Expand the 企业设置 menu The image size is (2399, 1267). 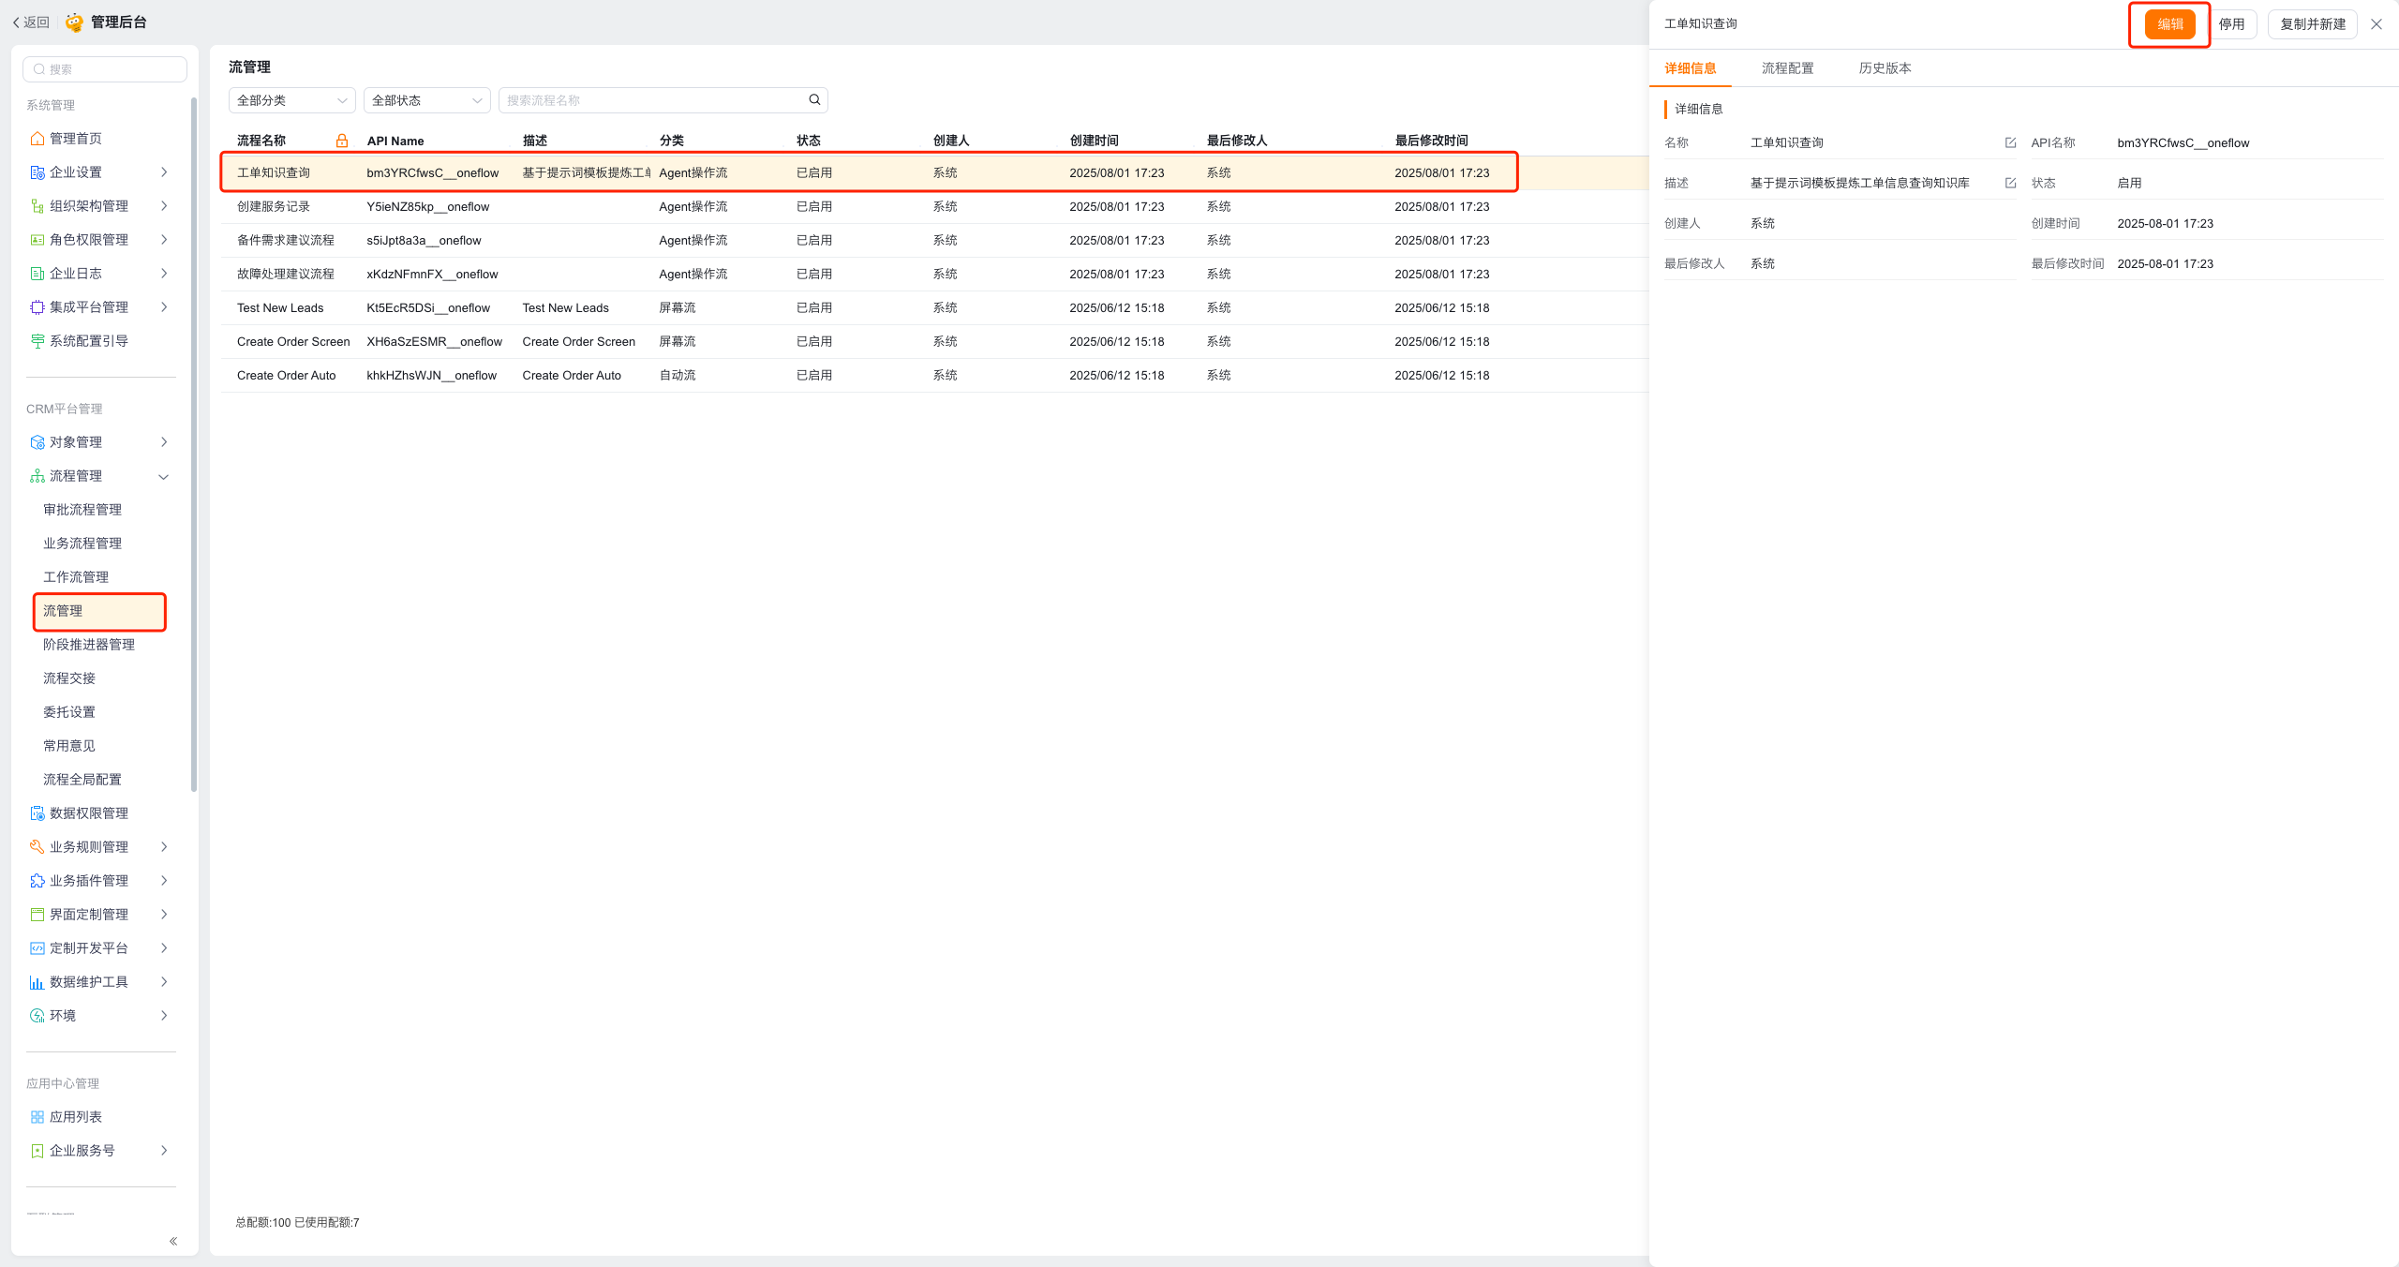(164, 172)
